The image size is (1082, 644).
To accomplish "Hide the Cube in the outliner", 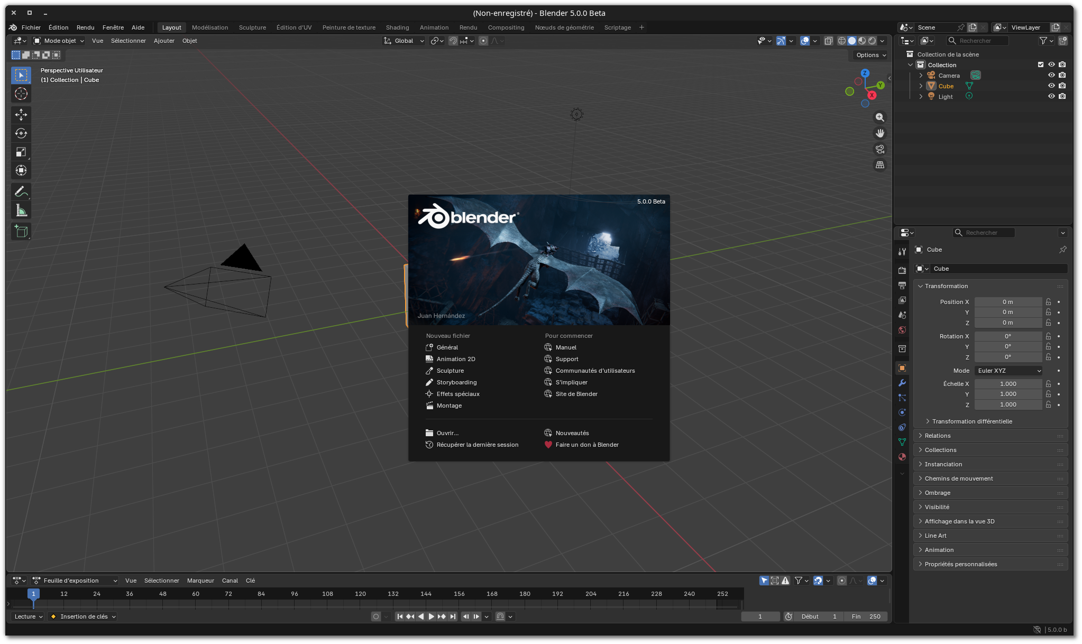I will 1051,86.
